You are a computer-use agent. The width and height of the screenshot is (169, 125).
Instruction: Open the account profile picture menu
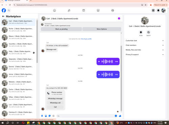point(163,10)
